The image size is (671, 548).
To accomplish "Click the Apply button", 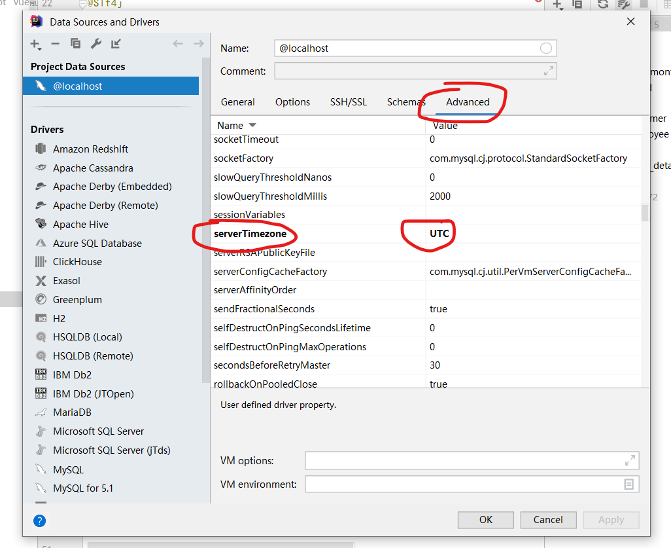I will point(611,520).
